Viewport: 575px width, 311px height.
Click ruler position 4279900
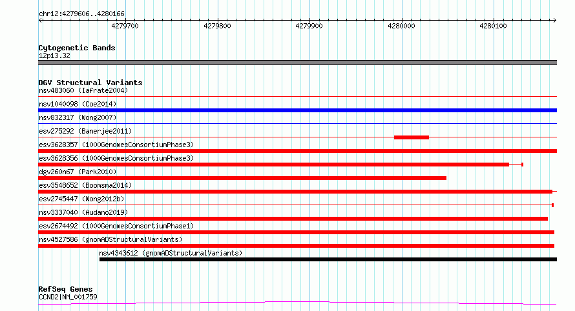pyautogui.click(x=309, y=26)
